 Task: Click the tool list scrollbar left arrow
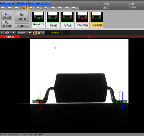pyautogui.click(x=32, y=29)
